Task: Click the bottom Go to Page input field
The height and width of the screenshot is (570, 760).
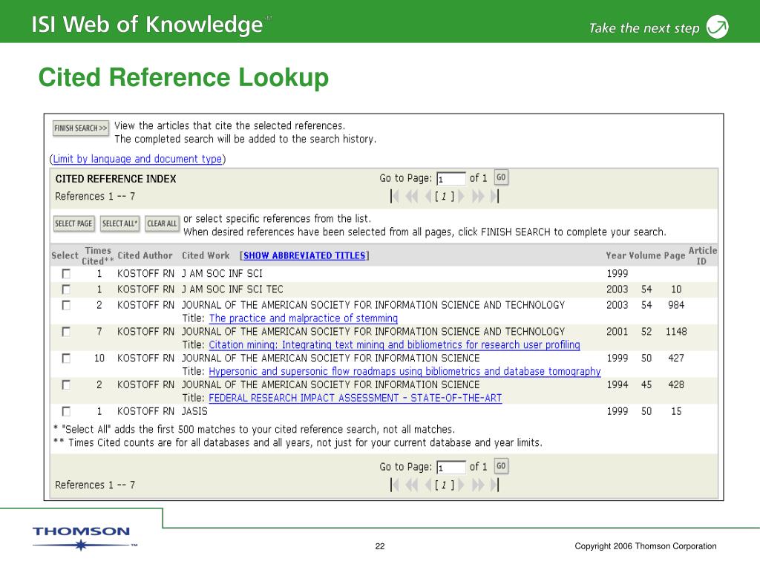Action: [451, 468]
